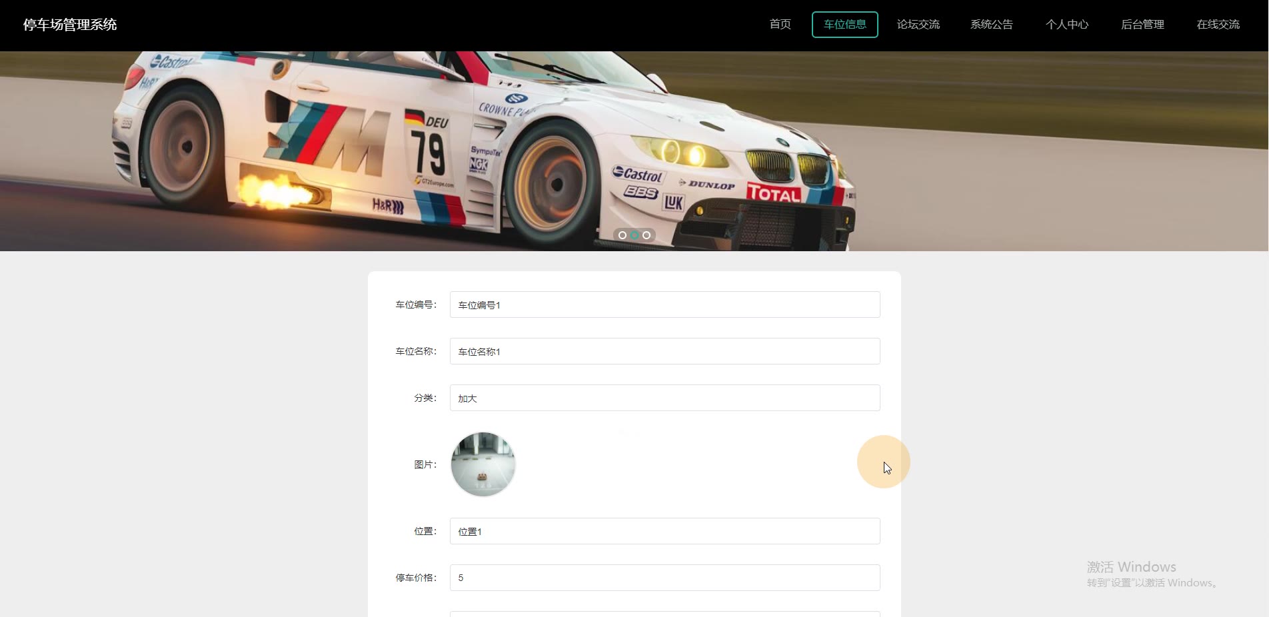Click the 分类 field showing 加大
Image resolution: width=1269 pixels, height=617 pixels.
(x=664, y=398)
